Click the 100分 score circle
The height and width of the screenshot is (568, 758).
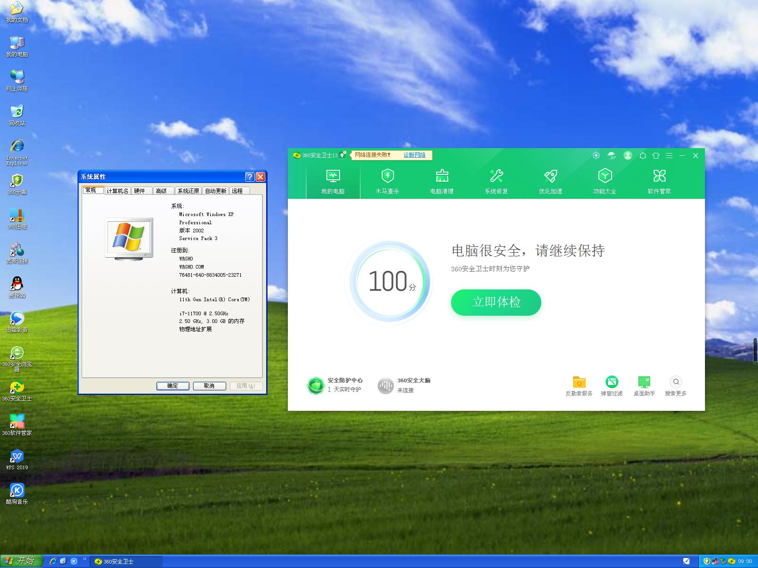coord(389,281)
